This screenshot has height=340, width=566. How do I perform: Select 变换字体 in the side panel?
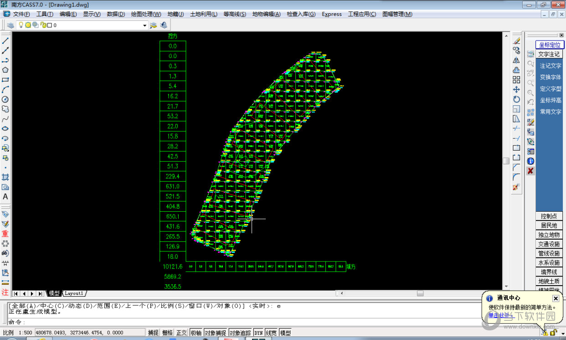click(x=551, y=78)
